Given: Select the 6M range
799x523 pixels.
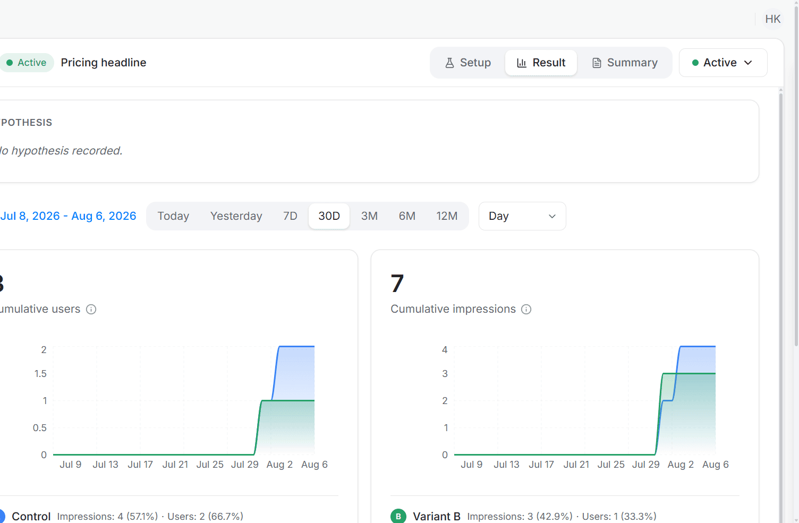Looking at the screenshot, I should (x=407, y=216).
